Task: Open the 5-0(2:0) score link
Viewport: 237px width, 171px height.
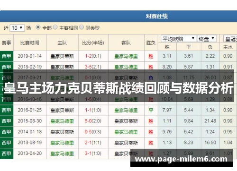Action: 93,121
